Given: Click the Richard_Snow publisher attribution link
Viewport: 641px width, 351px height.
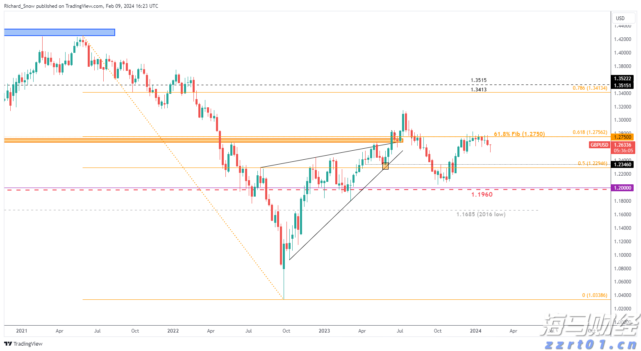Looking at the screenshot, I should [19, 6].
